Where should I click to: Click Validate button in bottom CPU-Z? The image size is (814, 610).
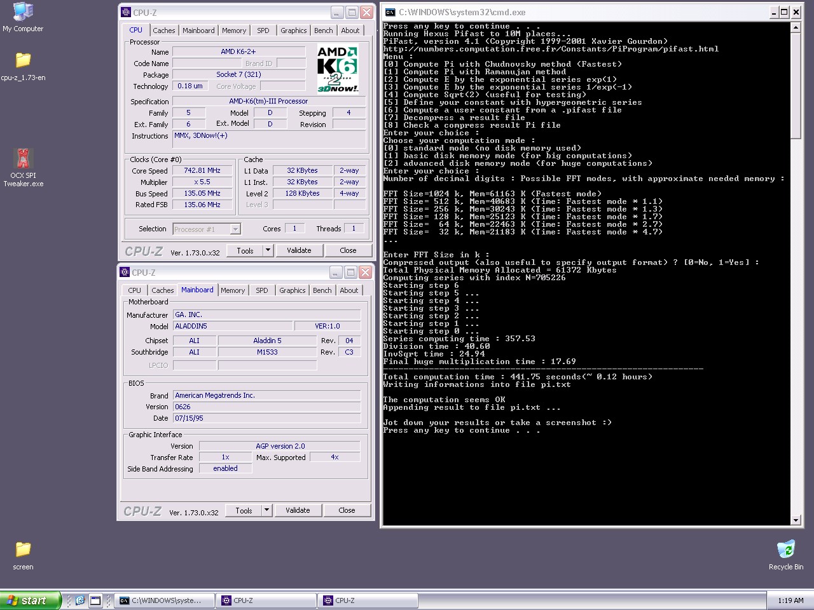298,510
